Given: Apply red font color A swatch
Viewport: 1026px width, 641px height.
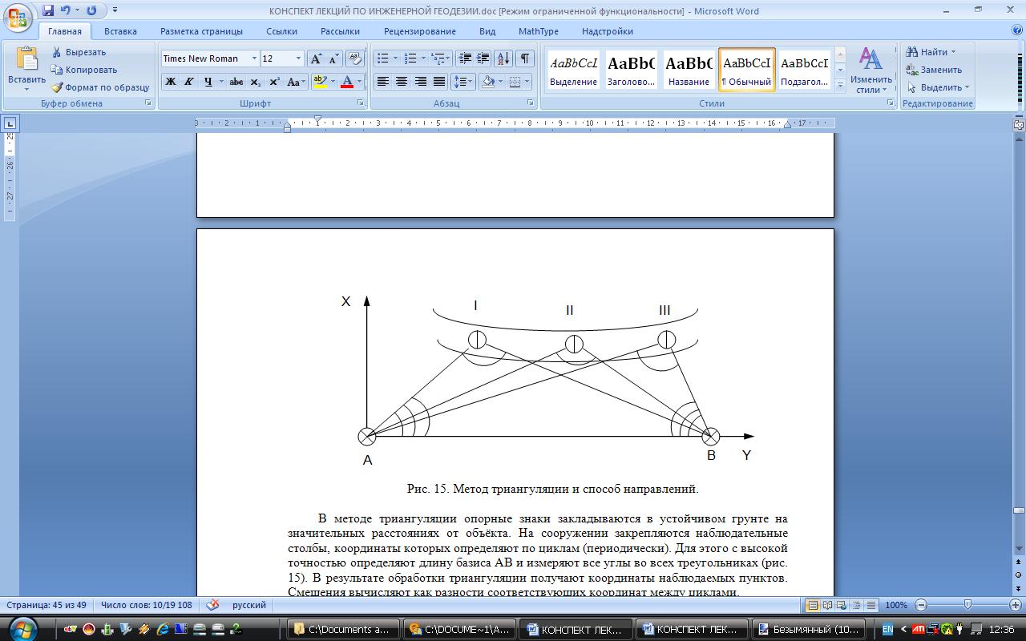Looking at the screenshot, I should (x=347, y=82).
